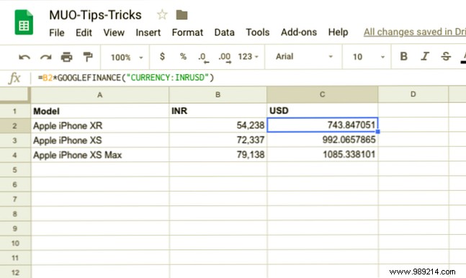The height and width of the screenshot is (278, 466).
Task: Open the Edit menu
Action: click(x=84, y=32)
